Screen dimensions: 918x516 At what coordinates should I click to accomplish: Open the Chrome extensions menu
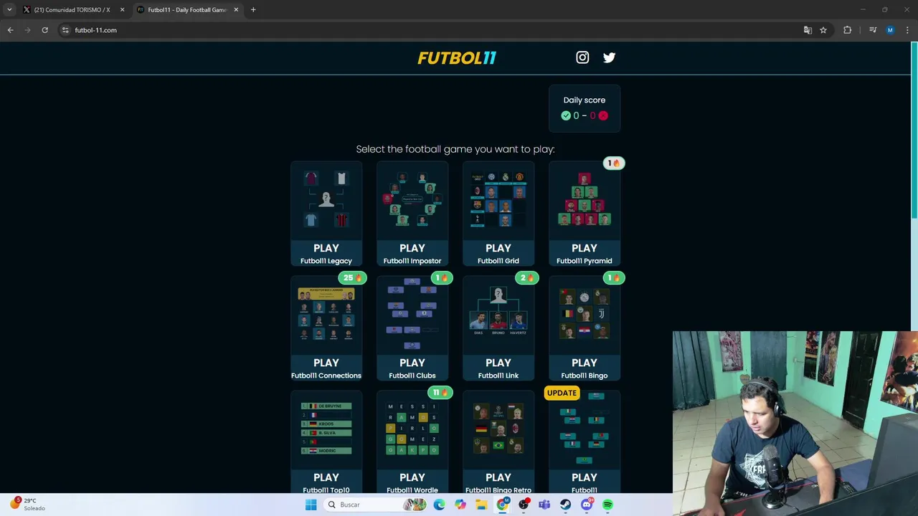click(x=848, y=30)
